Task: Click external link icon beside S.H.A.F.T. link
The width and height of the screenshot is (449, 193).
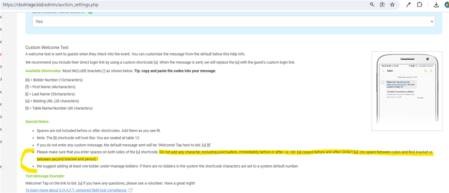Action: pos(130,190)
